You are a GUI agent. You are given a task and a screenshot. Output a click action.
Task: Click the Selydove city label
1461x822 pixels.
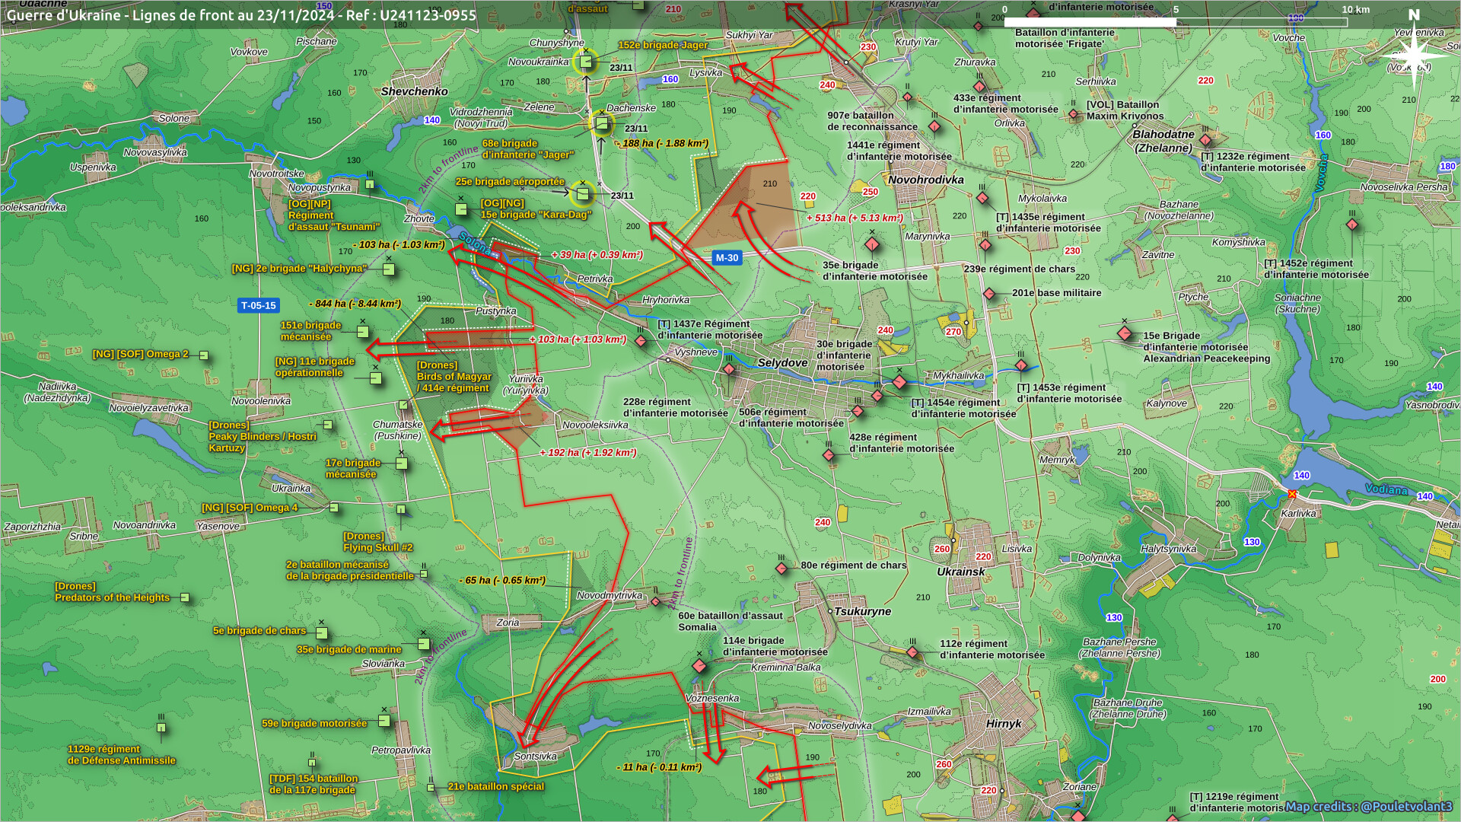pyautogui.click(x=782, y=363)
